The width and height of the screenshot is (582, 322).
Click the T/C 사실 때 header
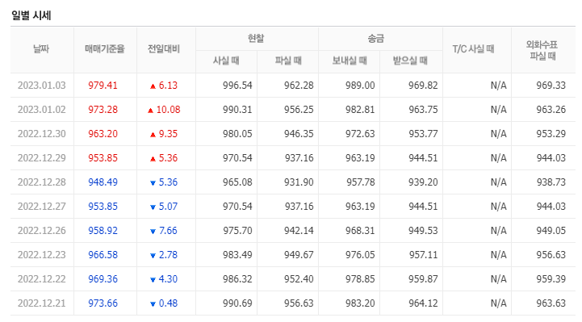point(473,49)
